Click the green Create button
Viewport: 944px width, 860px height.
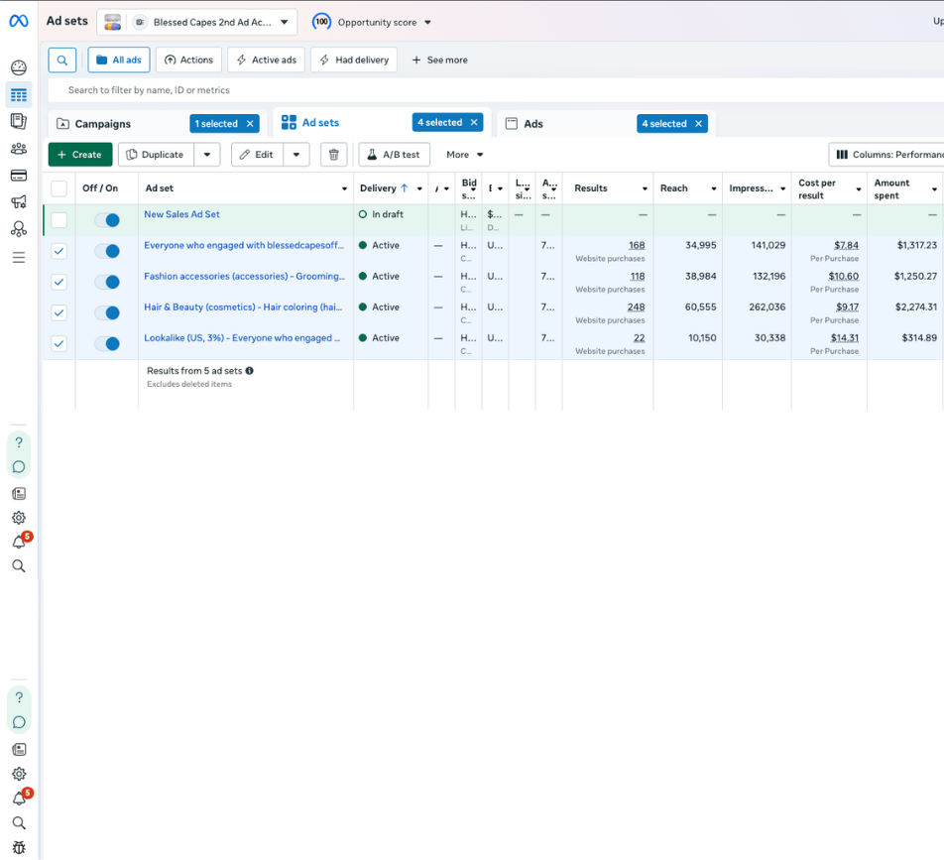click(80, 155)
